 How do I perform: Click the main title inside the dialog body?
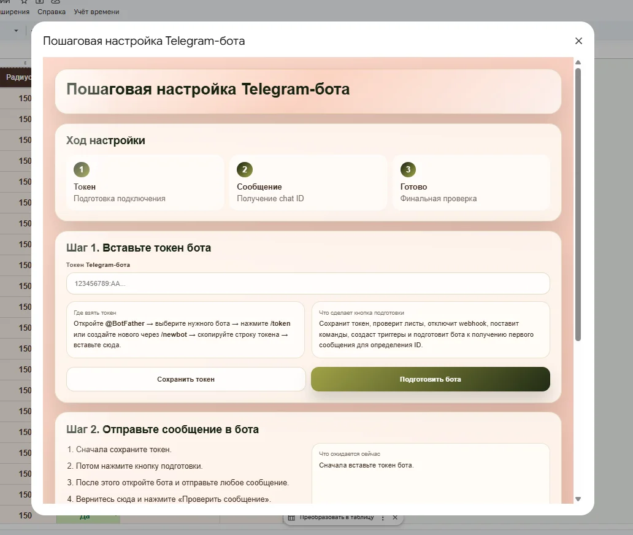tap(208, 89)
